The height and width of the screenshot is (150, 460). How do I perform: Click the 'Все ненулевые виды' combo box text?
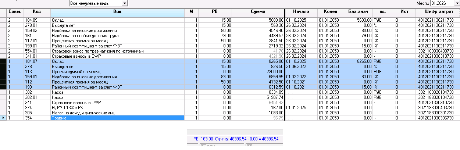95,3
